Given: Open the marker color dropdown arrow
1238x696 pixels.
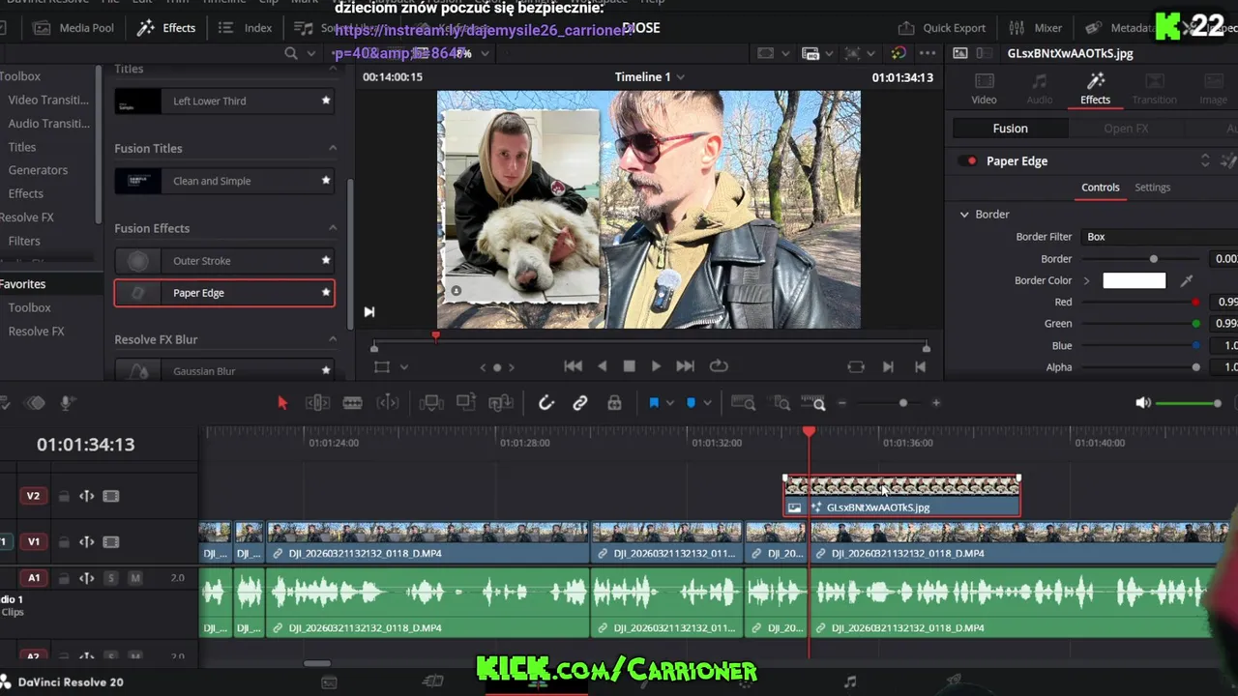Looking at the screenshot, I should (x=707, y=403).
